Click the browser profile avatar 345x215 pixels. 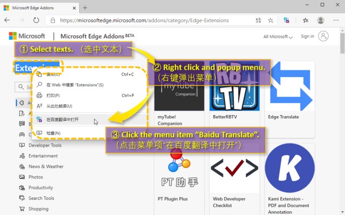coord(321,20)
